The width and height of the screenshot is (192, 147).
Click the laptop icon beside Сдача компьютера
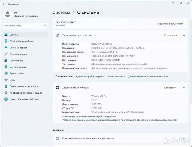pos(57,138)
